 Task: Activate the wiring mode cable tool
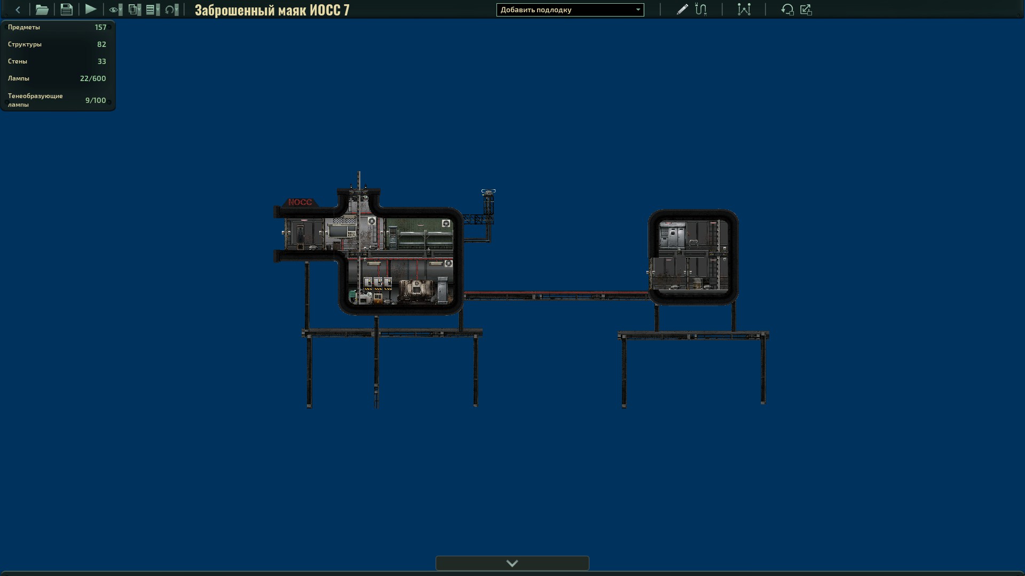tap(701, 10)
